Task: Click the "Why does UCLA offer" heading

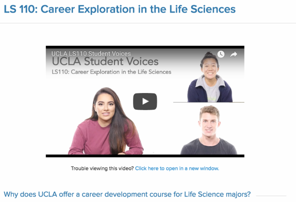Action: 127,194
